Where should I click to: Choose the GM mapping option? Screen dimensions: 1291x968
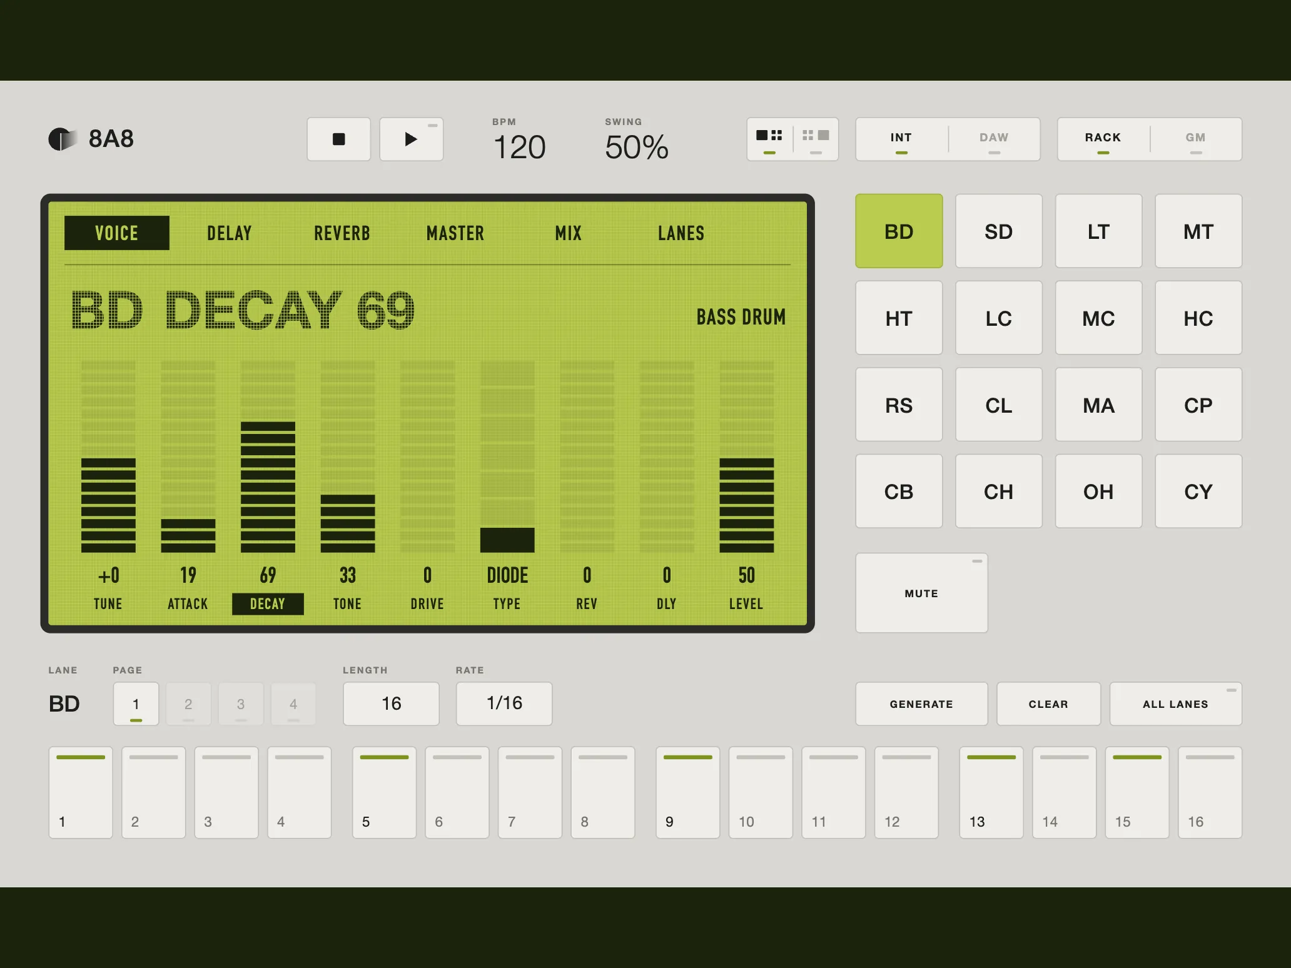pos(1196,139)
